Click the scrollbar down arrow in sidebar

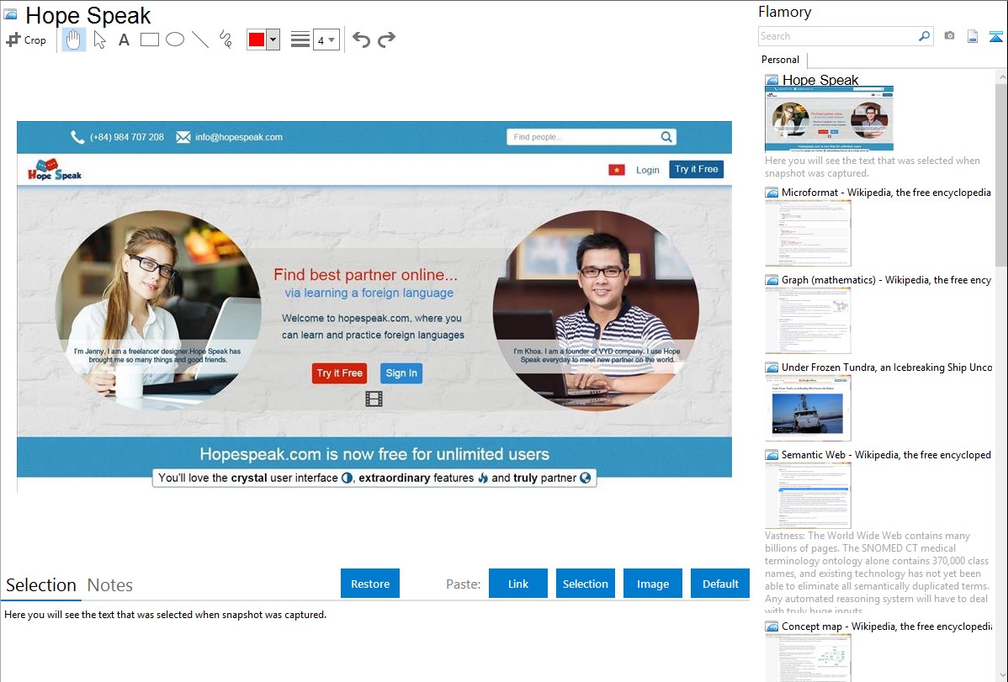coord(1002,675)
